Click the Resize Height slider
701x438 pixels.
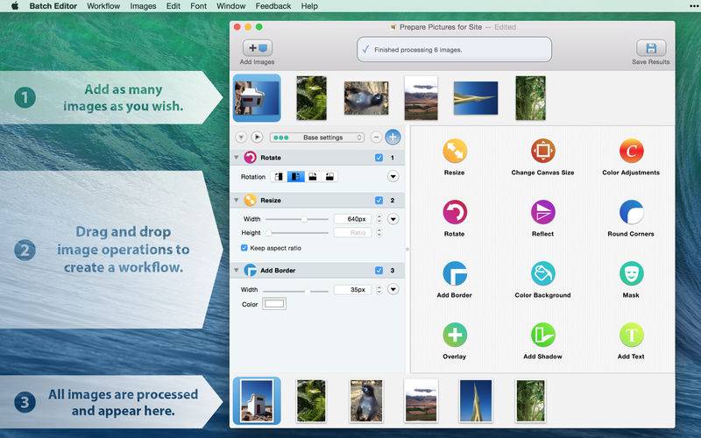(297, 233)
